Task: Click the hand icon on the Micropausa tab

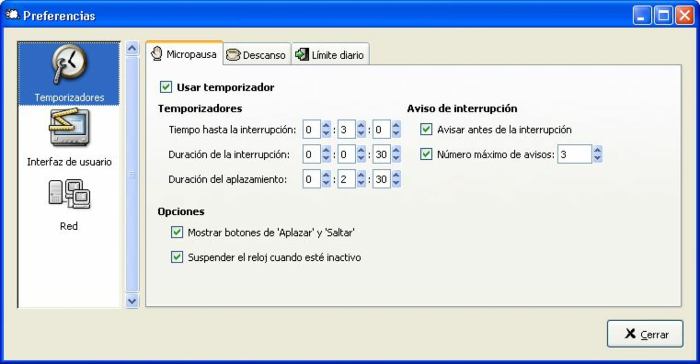Action: tap(157, 54)
